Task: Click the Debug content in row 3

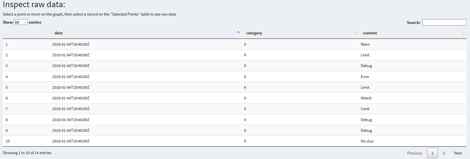Action: pyautogui.click(x=366, y=66)
